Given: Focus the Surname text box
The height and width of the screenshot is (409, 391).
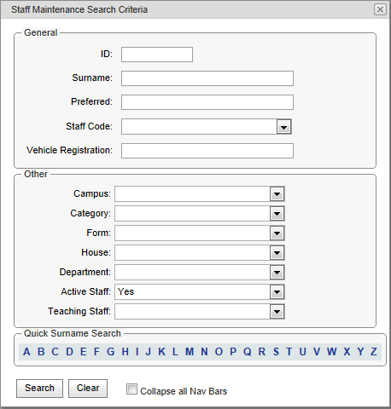Looking at the screenshot, I should coord(207,78).
